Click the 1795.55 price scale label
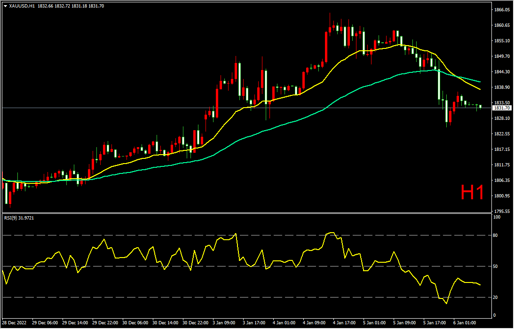Image resolution: width=514 pixels, height=329 pixels. 502,211
